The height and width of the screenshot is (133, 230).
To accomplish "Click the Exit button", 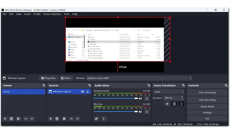I will pos(207,119).
